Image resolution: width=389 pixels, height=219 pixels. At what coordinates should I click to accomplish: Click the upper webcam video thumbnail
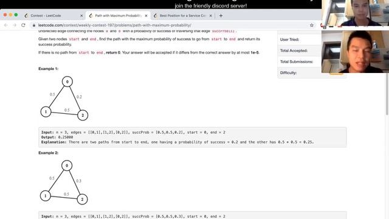(x=355, y=13)
